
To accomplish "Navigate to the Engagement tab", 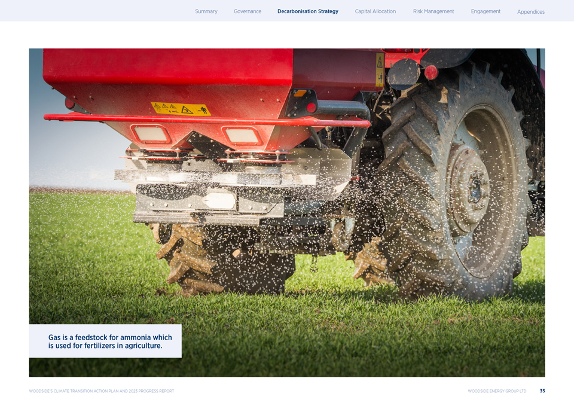I will tap(486, 11).
